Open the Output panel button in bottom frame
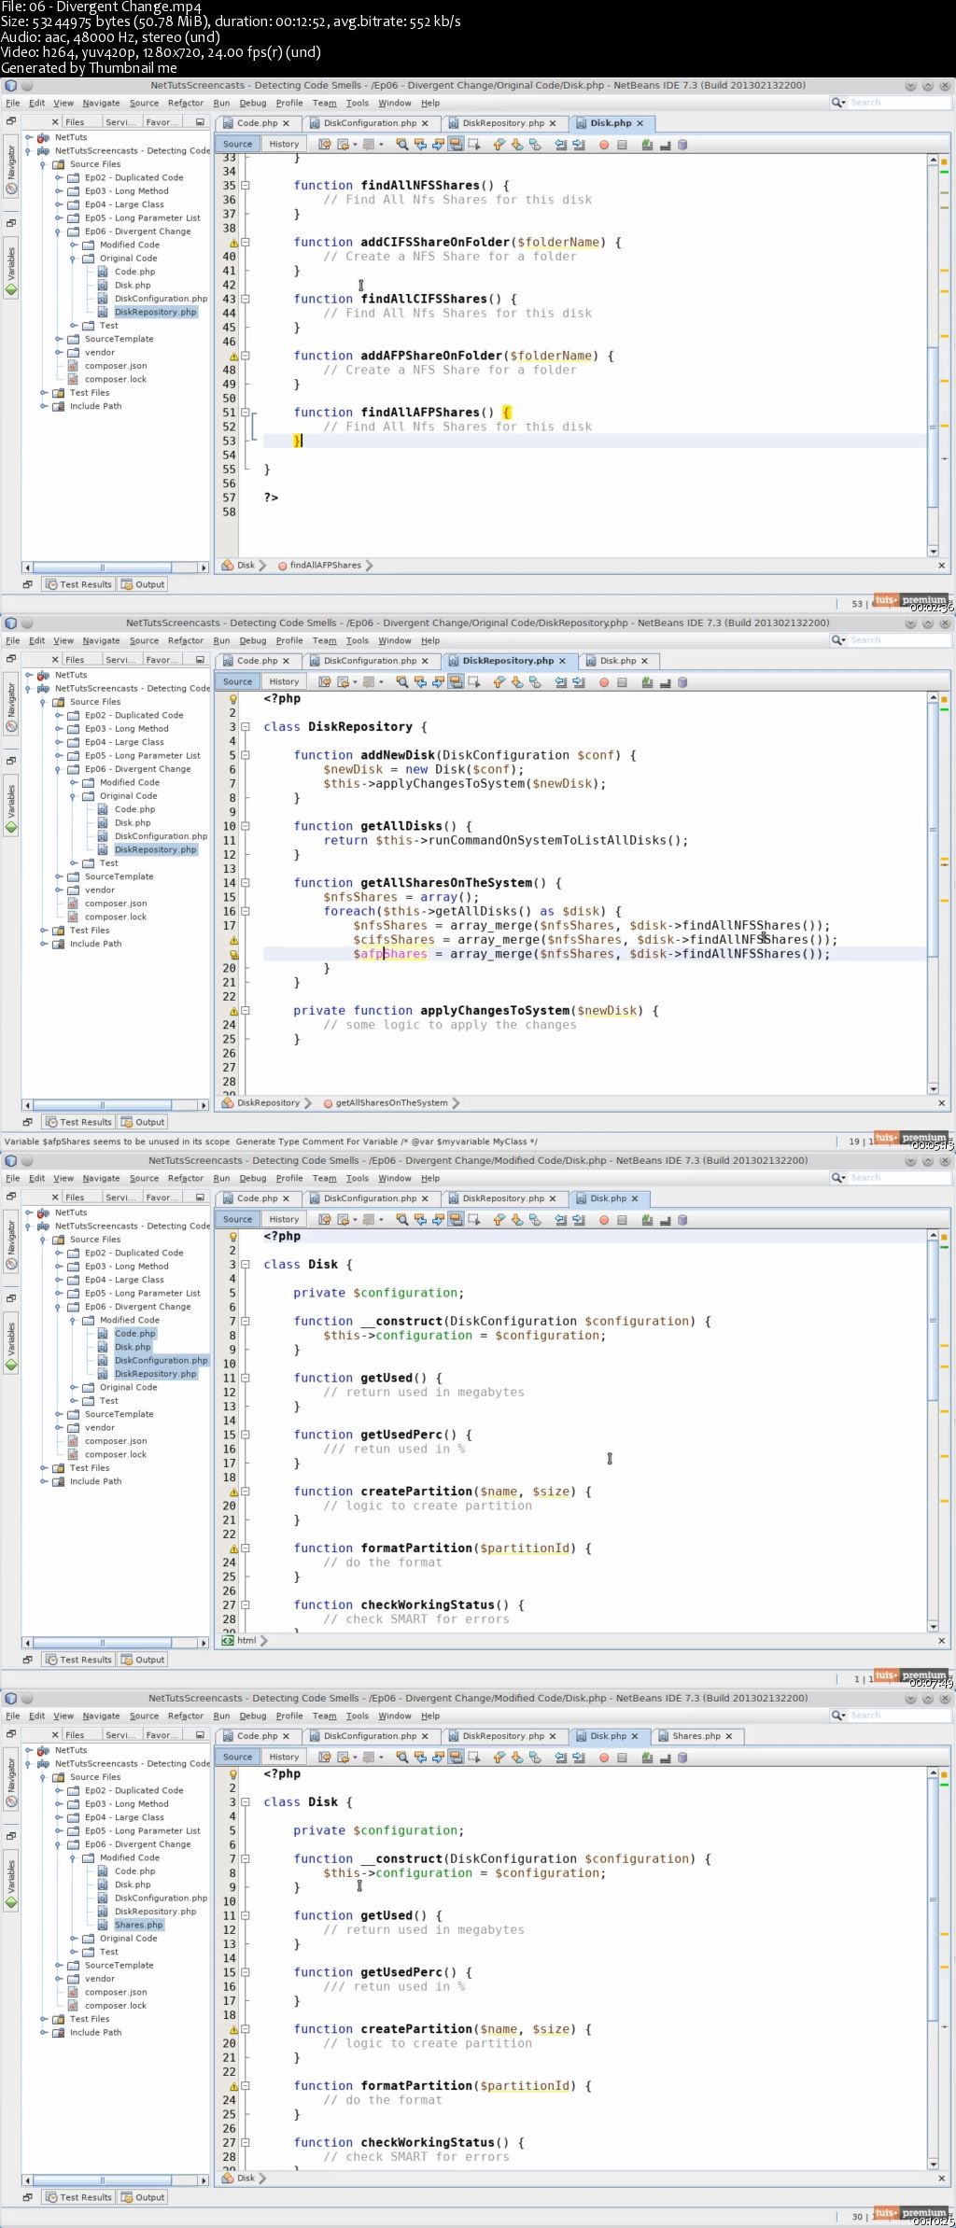 coord(143,2197)
